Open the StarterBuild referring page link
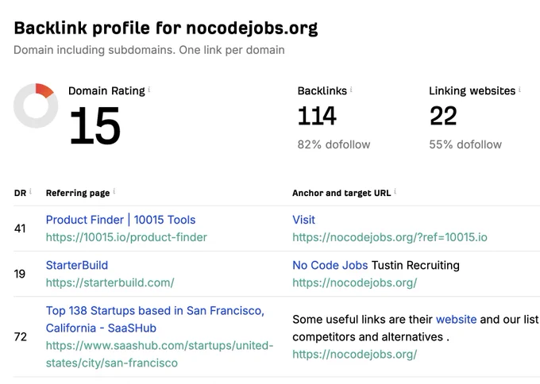The image size is (540, 384). (77, 265)
